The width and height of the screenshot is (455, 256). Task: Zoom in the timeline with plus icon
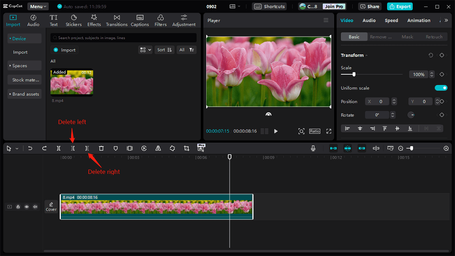point(446,148)
